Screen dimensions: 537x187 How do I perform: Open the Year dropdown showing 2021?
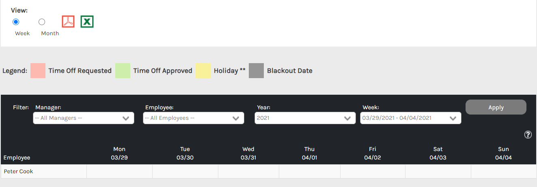coord(303,118)
